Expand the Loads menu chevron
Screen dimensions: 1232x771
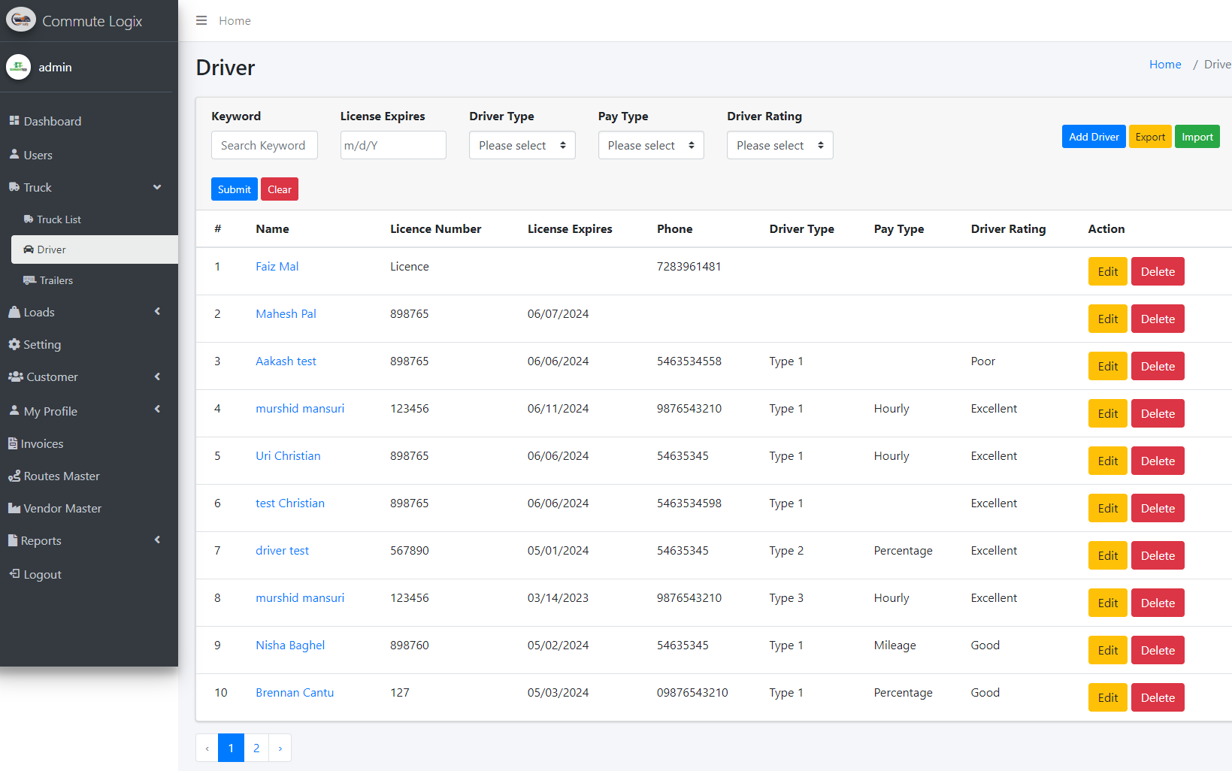point(157,312)
